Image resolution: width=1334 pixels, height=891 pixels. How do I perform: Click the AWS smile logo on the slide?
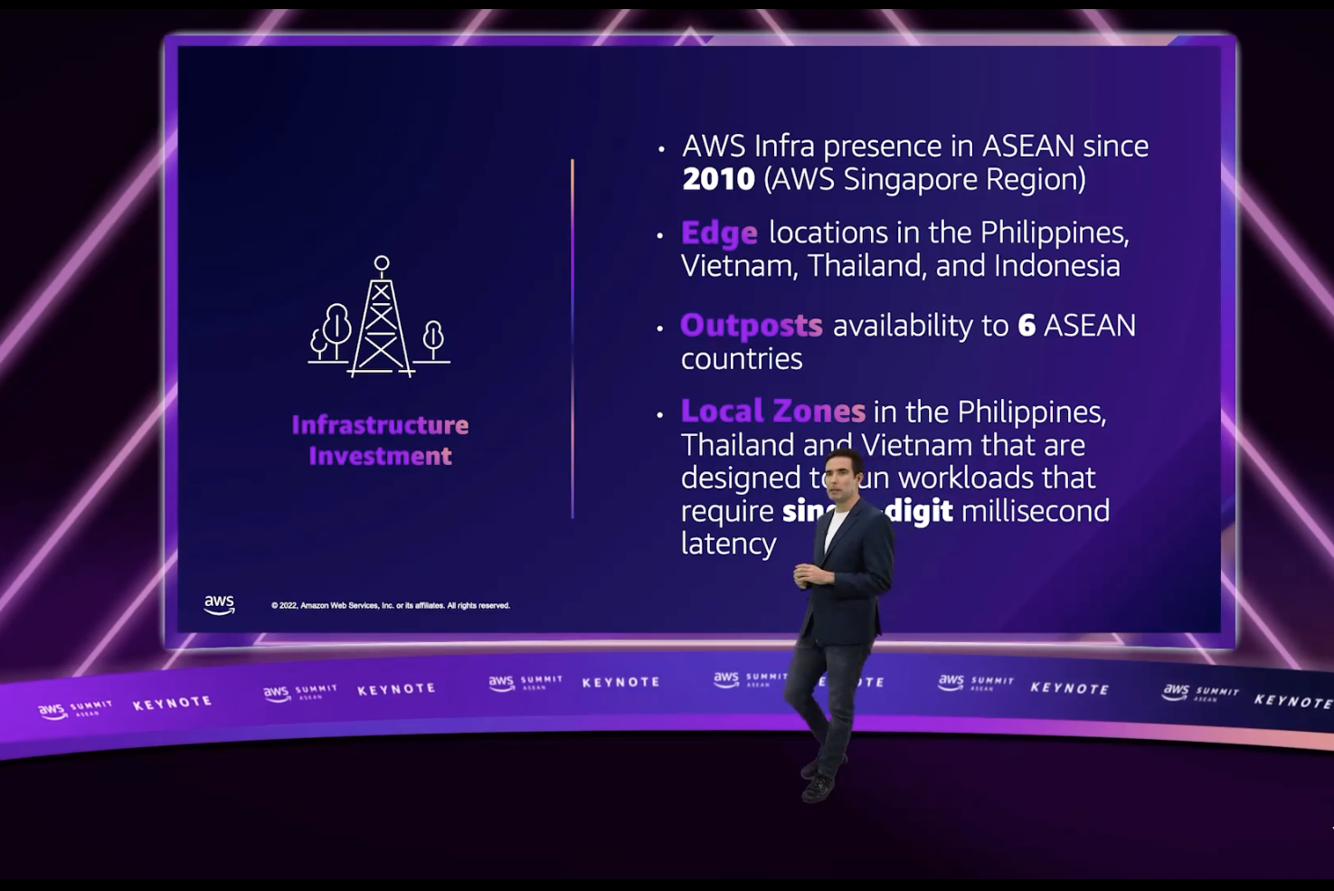pos(221,602)
